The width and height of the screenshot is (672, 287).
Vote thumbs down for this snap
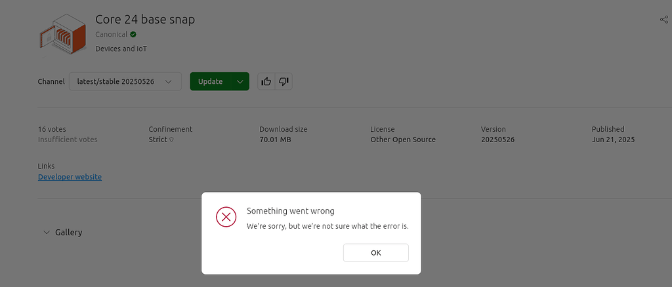[283, 81]
